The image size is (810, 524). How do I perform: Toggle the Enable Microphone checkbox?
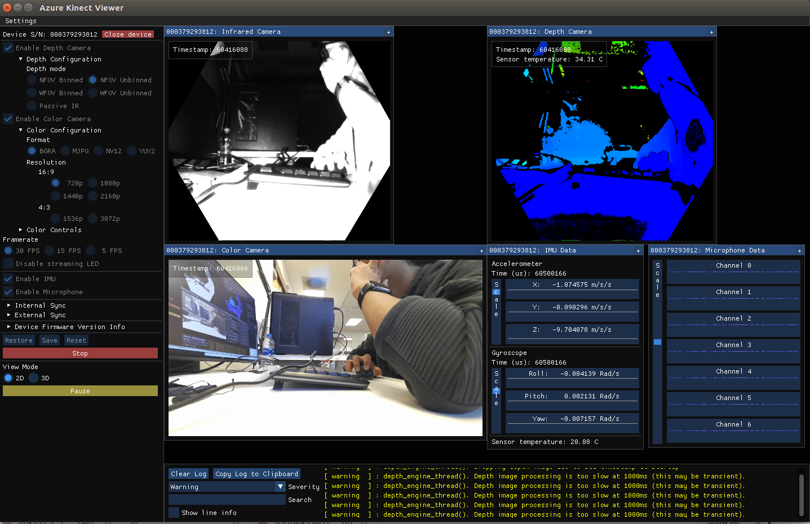[x=8, y=292]
